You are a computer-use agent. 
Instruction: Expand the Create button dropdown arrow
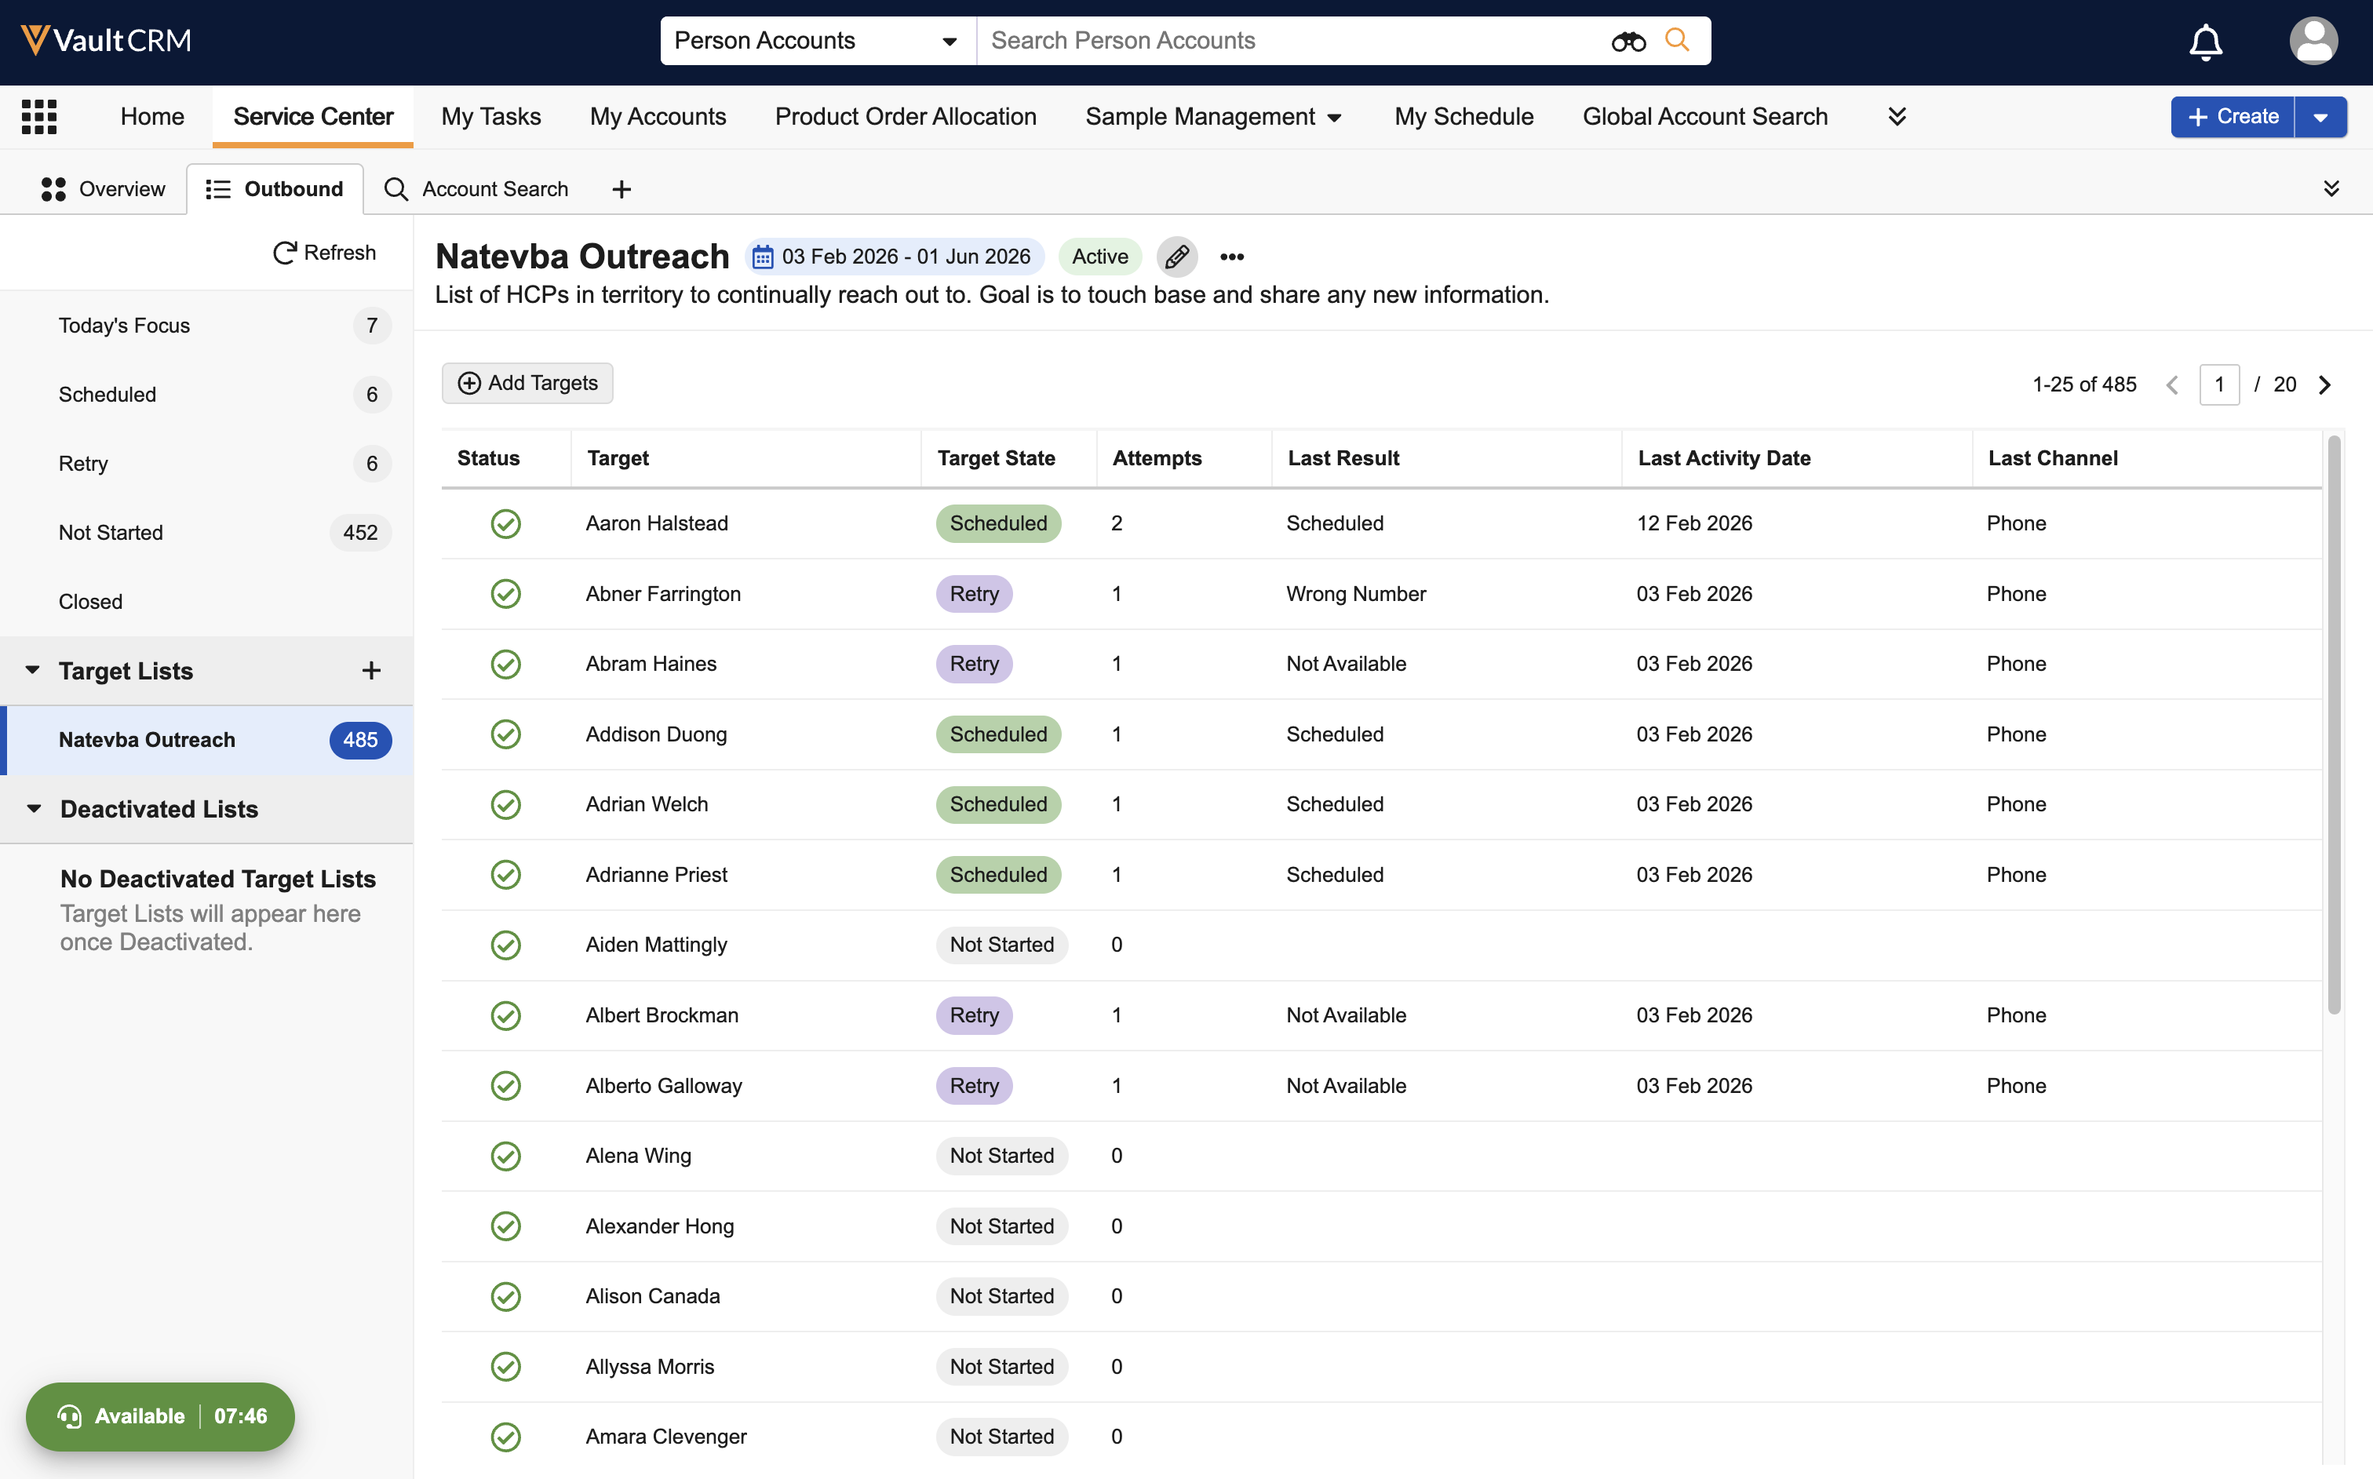(2320, 118)
